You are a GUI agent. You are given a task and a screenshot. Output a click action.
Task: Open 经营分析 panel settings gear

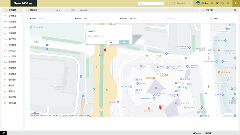coord(235,10)
